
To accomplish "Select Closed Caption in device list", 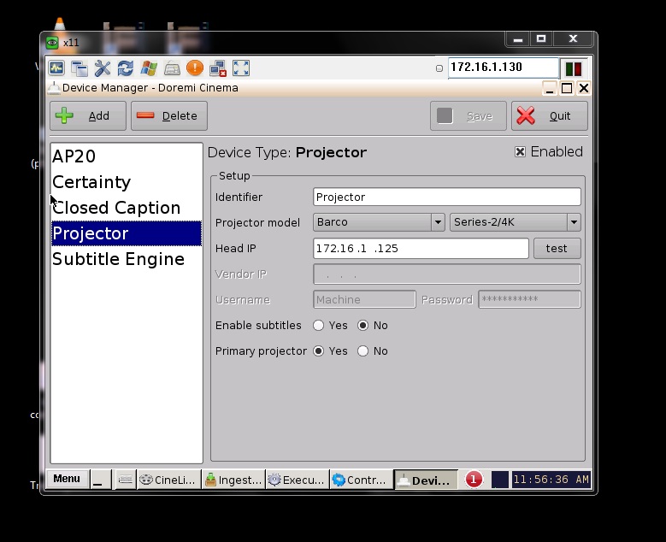I will [127, 208].
